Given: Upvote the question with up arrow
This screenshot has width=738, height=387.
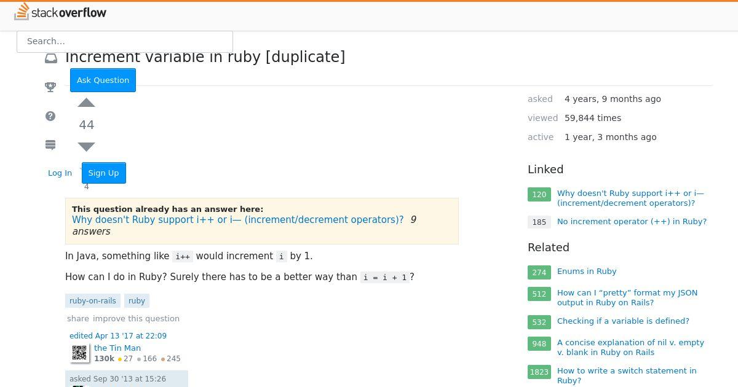Looking at the screenshot, I should 87,103.
